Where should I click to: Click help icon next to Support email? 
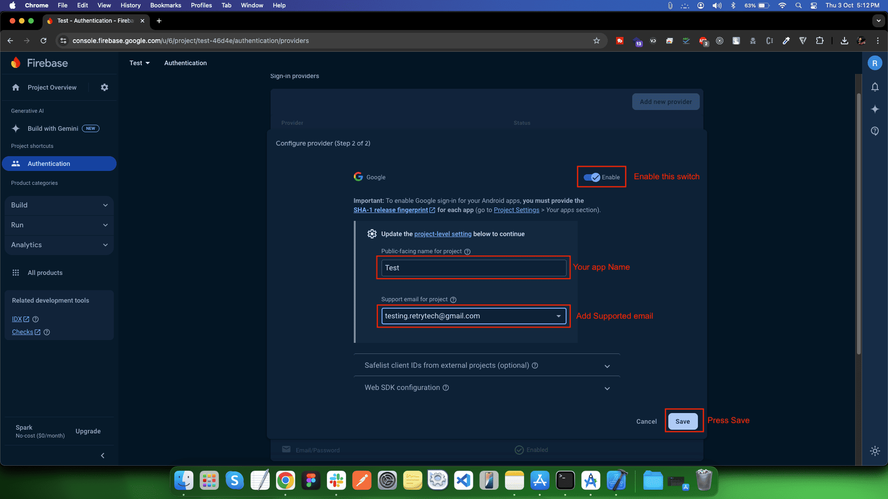click(453, 299)
